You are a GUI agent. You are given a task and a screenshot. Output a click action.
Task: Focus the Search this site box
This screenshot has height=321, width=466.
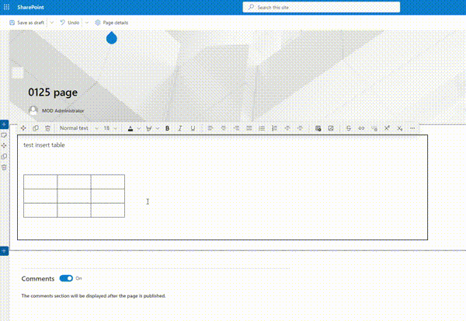[322, 7]
